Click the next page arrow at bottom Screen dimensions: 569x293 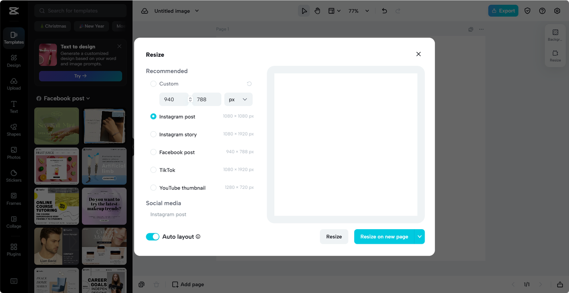point(541,285)
